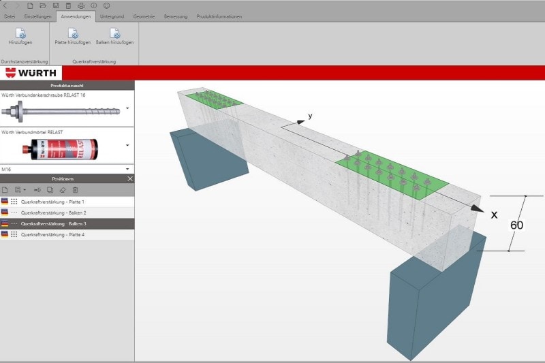Select Querkraftverstärkung - Balken 3
Screen dimensions: 545x363
(67, 223)
